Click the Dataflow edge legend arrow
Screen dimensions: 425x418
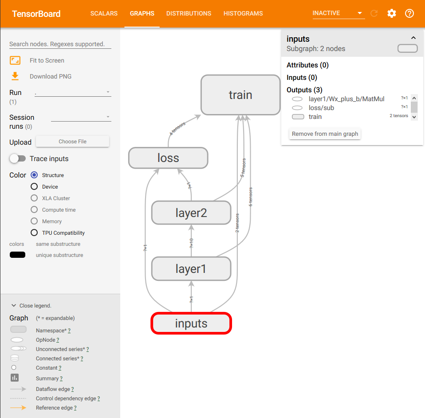tap(18, 389)
